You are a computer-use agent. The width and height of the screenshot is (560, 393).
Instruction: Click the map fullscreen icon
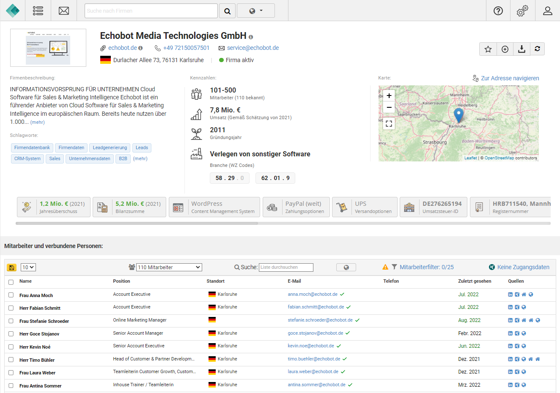(389, 123)
